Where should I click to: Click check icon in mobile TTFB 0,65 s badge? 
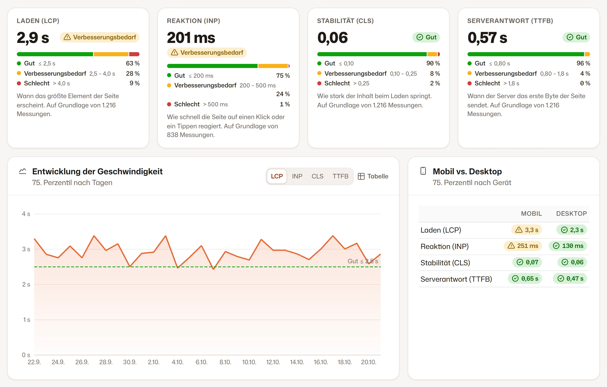(516, 279)
